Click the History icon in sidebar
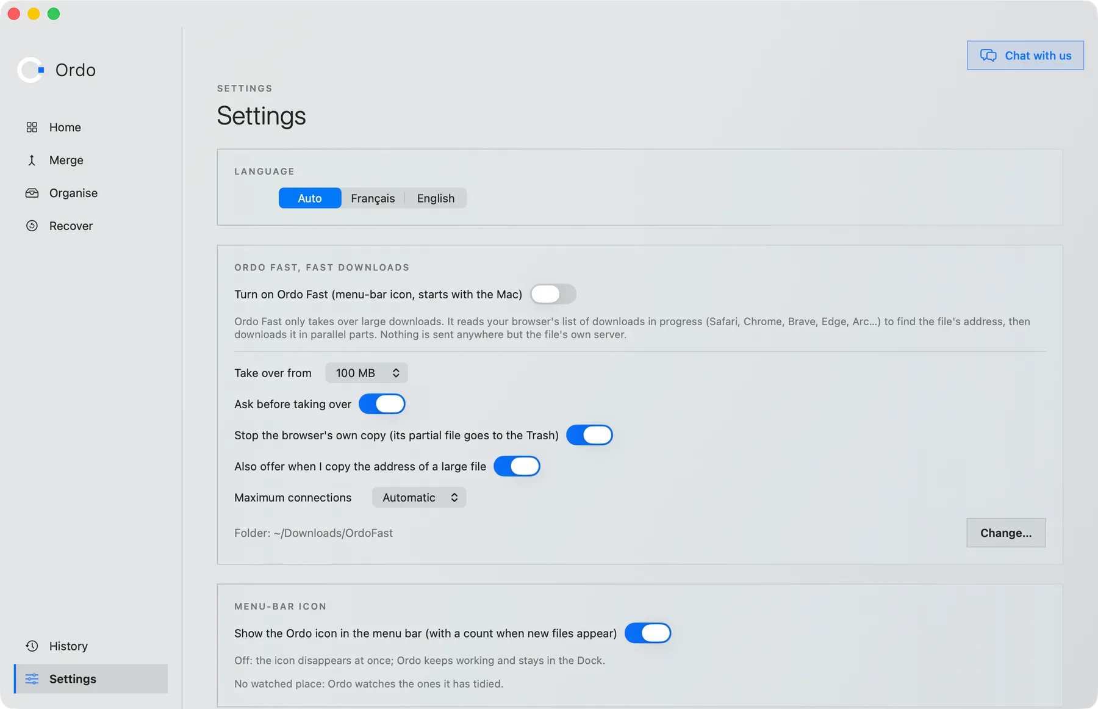The height and width of the screenshot is (709, 1098). click(x=32, y=646)
